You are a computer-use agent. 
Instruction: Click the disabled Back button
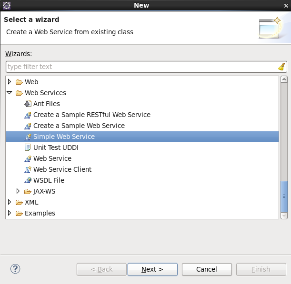101,269
